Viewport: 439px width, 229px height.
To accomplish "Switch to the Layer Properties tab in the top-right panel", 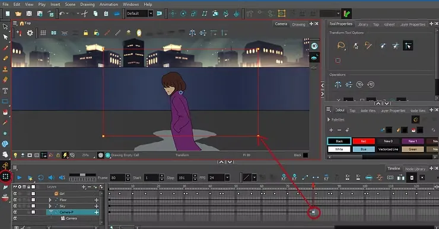I will [x=413, y=24].
